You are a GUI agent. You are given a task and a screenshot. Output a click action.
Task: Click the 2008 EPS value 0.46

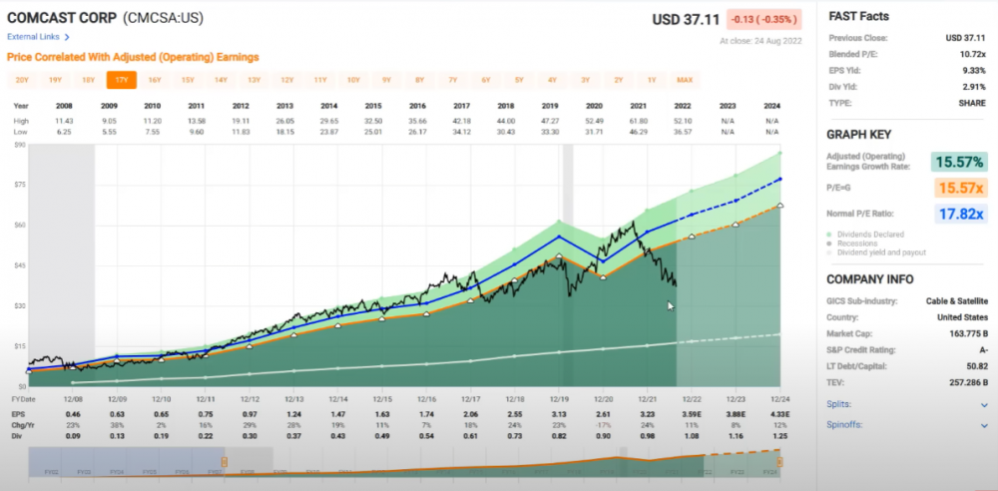(x=72, y=413)
